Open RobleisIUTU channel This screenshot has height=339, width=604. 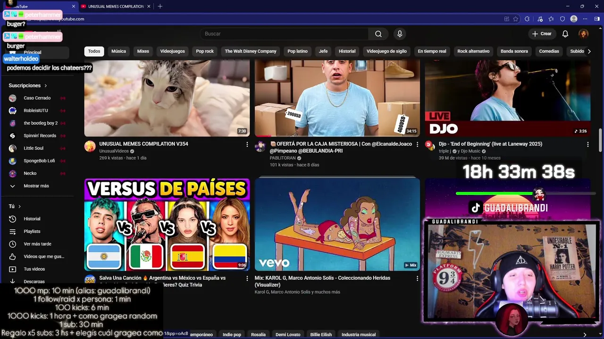(x=36, y=111)
